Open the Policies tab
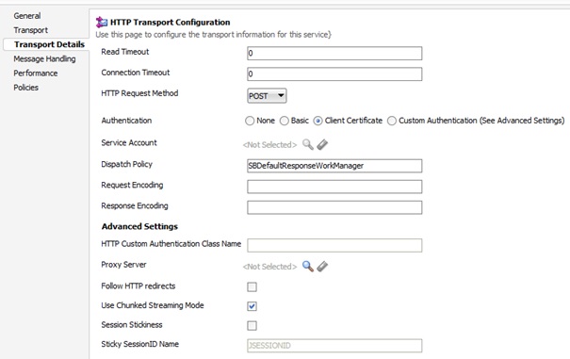This screenshot has height=359, width=570. 25,88
